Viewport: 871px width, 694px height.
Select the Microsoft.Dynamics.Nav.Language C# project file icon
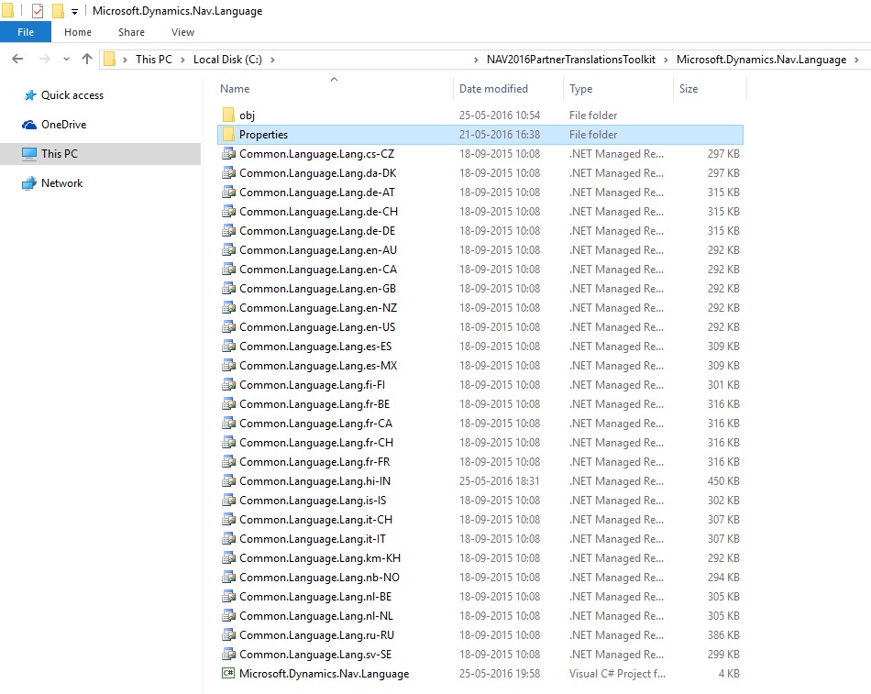pyautogui.click(x=228, y=674)
